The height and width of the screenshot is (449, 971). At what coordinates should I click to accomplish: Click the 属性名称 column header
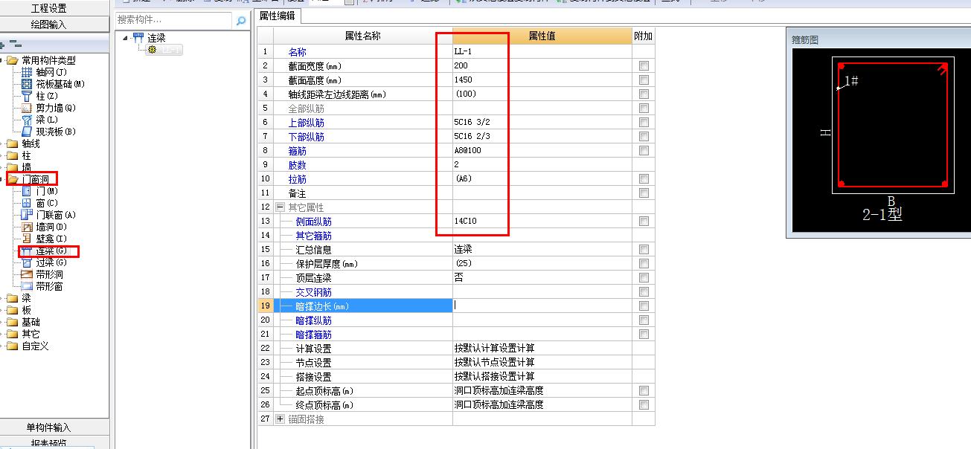pos(362,36)
